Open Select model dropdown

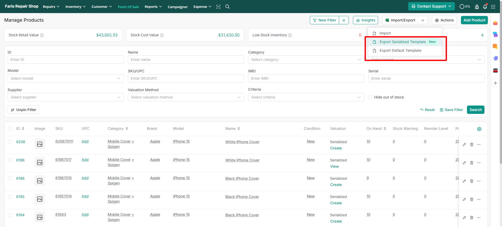pos(65,78)
